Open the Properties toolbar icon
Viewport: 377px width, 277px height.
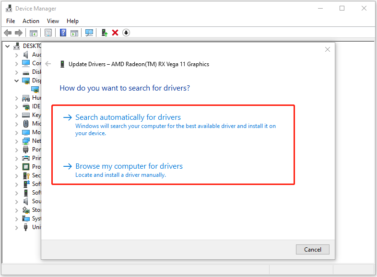[48, 33]
